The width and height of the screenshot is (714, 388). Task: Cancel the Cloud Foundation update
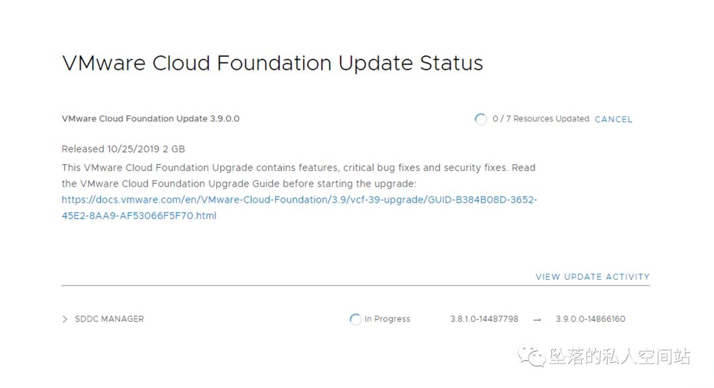pos(614,119)
